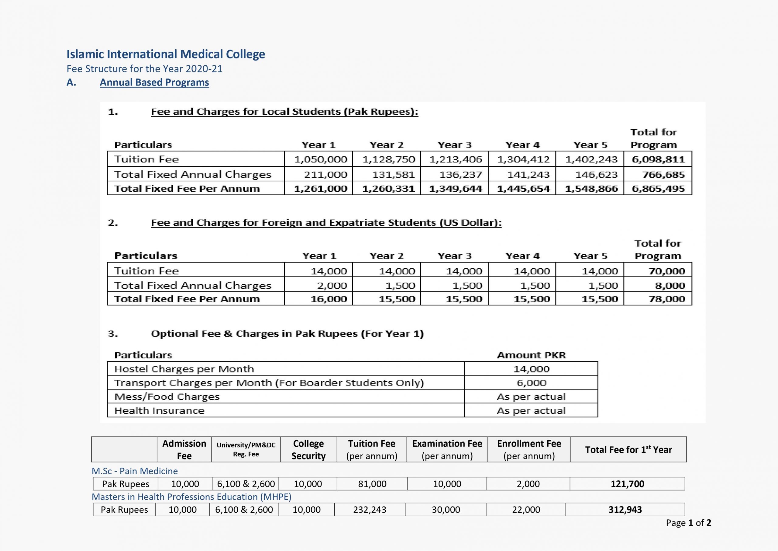Select 'Examination Fee (per annum)' column header
The height and width of the screenshot is (551, 778).
447,450
